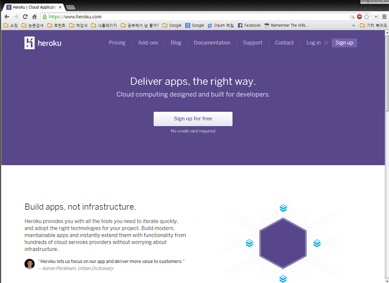Open the Google bookmarks folder
The image size is (389, 283).
click(172, 25)
